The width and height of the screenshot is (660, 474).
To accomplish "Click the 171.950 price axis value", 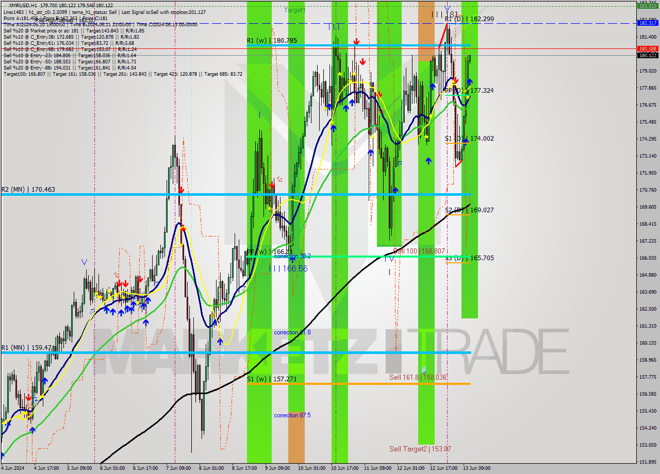I will click(x=647, y=173).
